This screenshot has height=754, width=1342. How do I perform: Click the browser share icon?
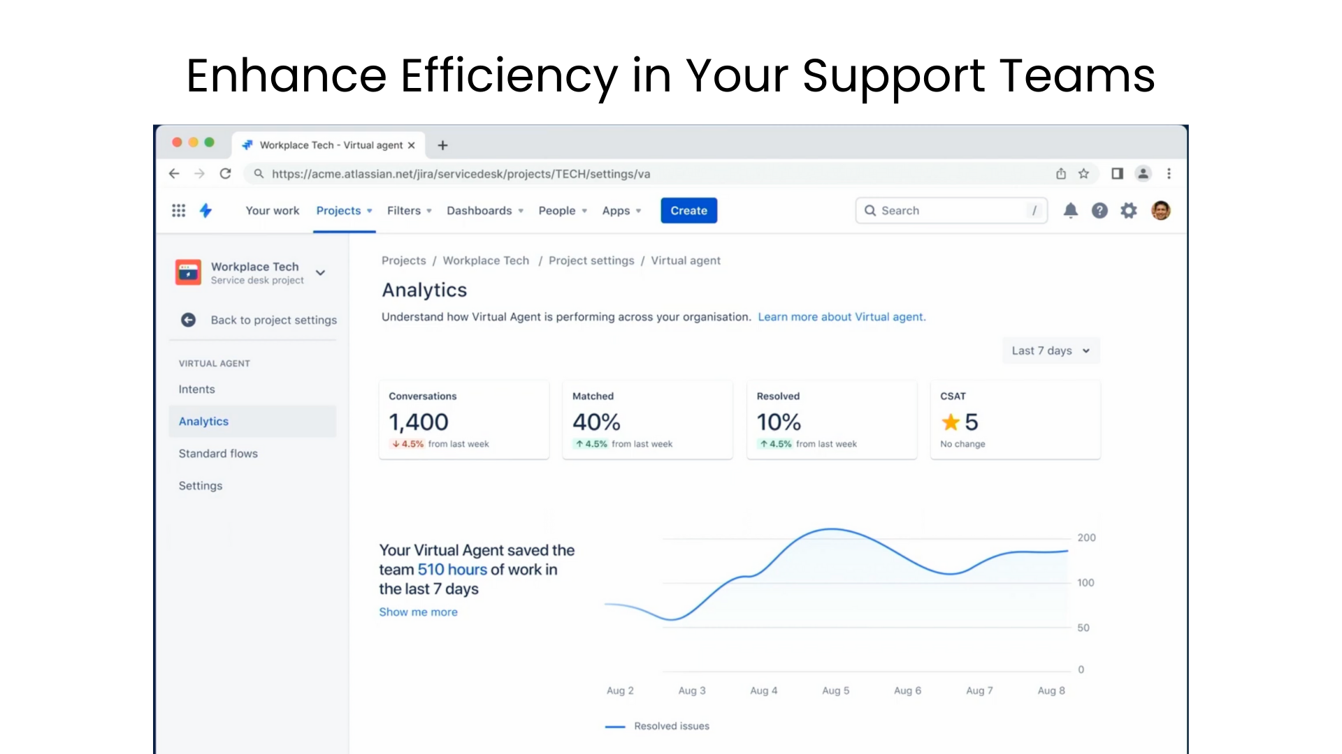(1061, 174)
